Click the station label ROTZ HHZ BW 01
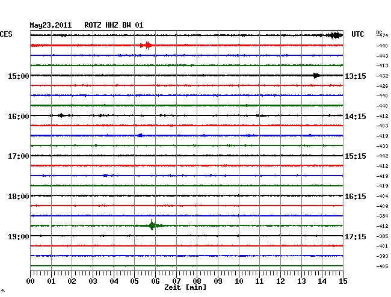Image resolution: width=391 pixels, height=297 pixels. click(114, 25)
